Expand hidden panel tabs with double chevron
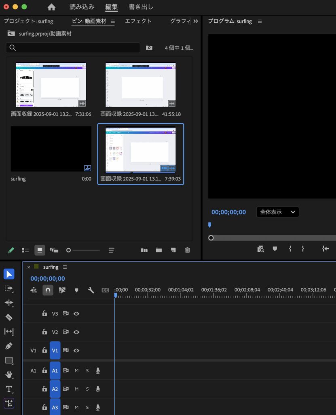Image resolution: width=336 pixels, height=415 pixels. point(196,21)
